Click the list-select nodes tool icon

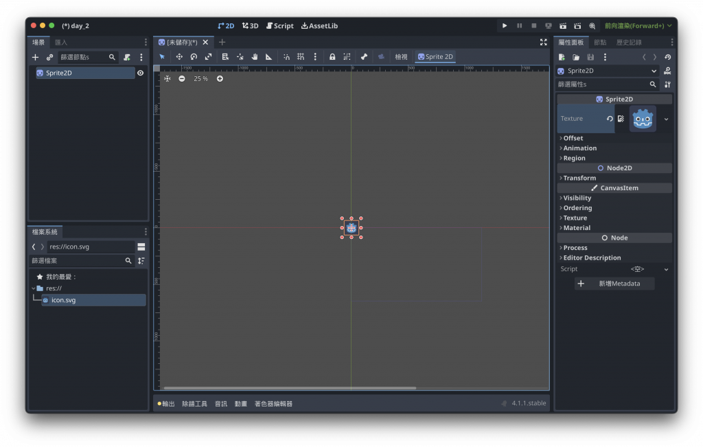coord(225,56)
